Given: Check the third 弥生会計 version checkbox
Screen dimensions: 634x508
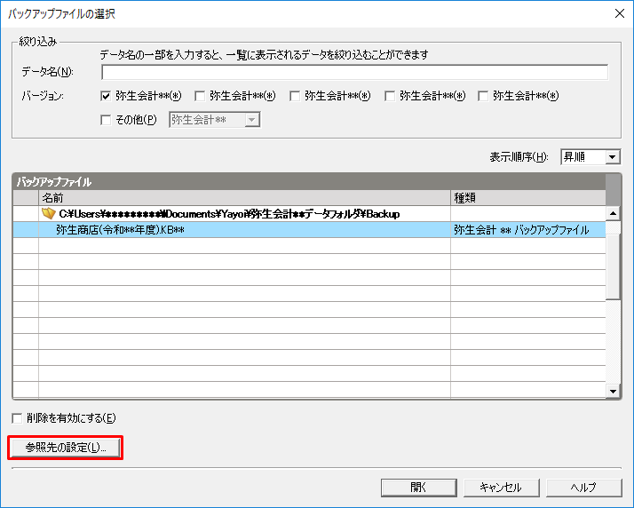Looking at the screenshot, I should 295,96.
